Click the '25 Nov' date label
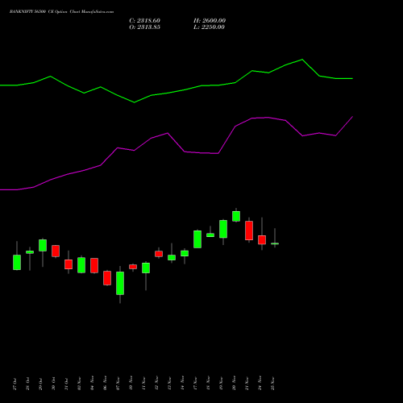 [272, 384]
